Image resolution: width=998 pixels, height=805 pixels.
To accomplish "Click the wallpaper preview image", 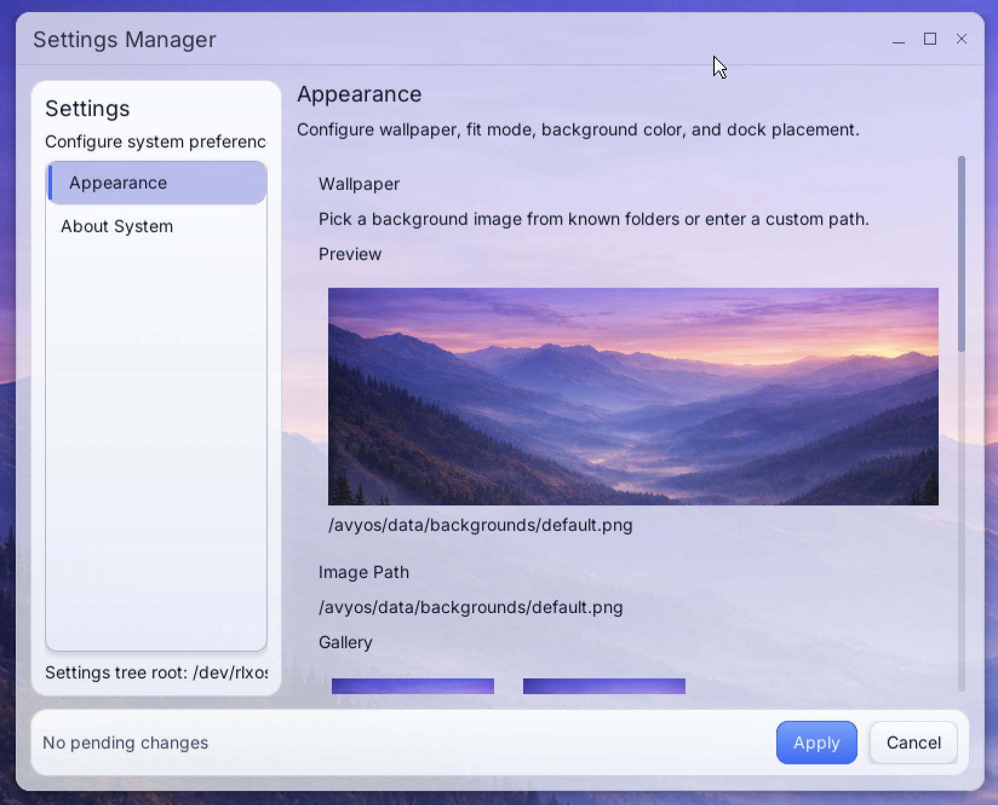I will [x=633, y=396].
